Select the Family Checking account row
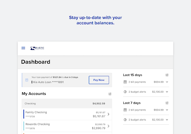191x134 pixels. (67, 114)
